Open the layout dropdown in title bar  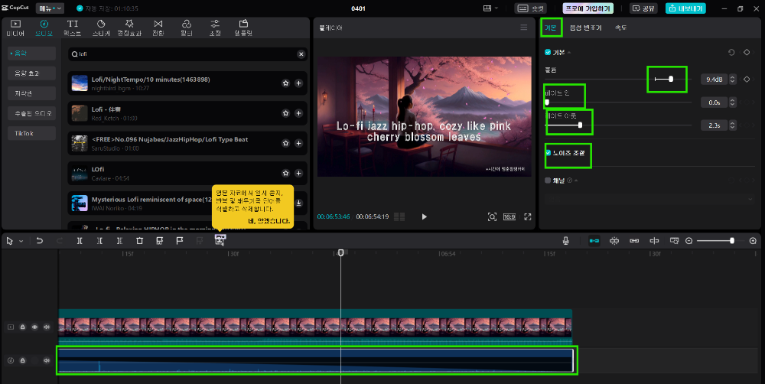[x=491, y=8]
